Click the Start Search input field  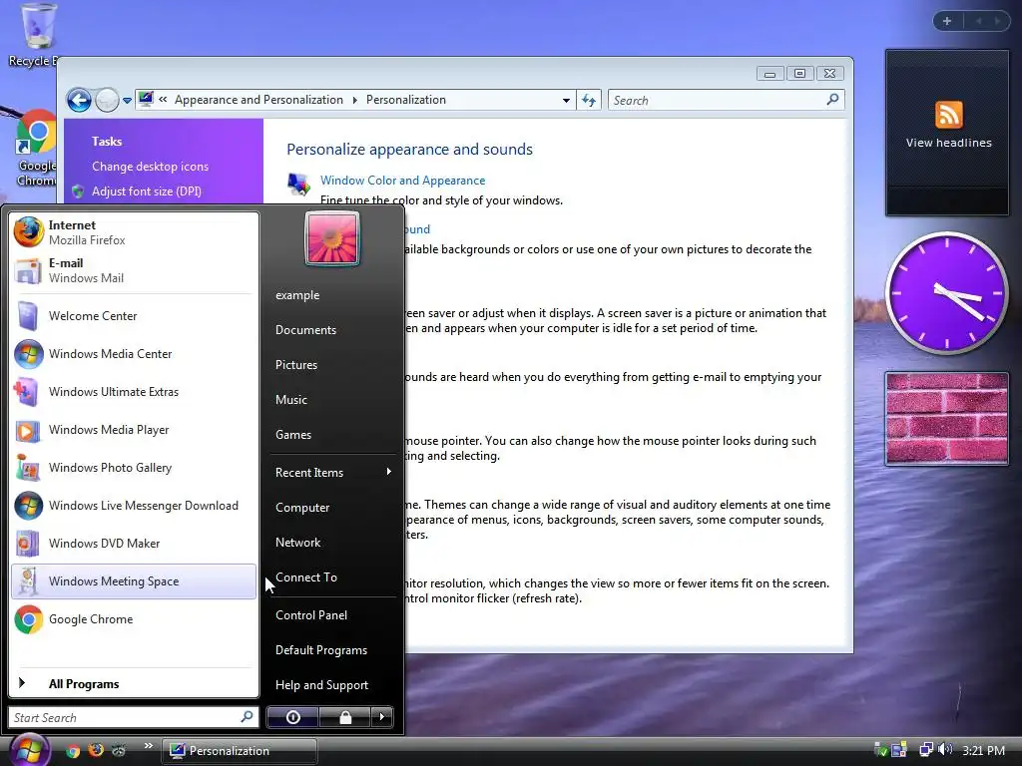[x=124, y=718]
